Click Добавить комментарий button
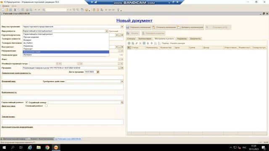 [x=190, y=27]
